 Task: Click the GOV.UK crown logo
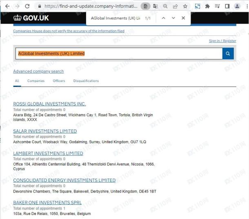31,18
